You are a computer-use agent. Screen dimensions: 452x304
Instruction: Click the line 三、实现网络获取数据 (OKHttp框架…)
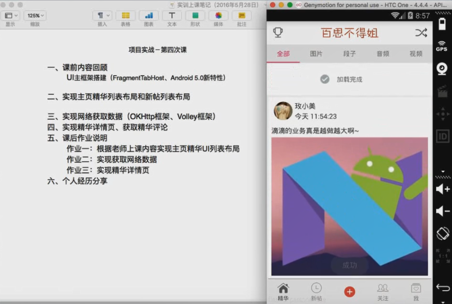(x=132, y=117)
